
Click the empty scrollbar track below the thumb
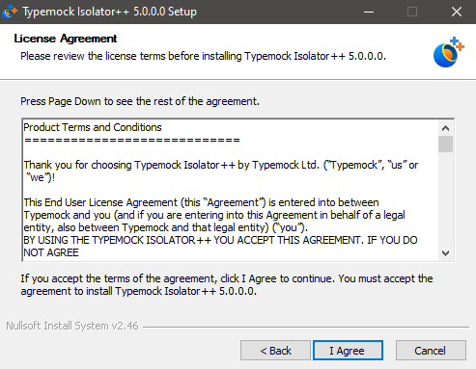(x=445, y=199)
